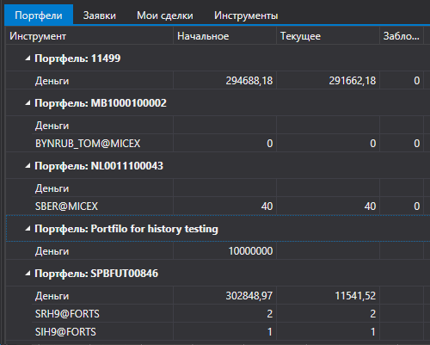Sort by the Начальное column header

pos(225,36)
